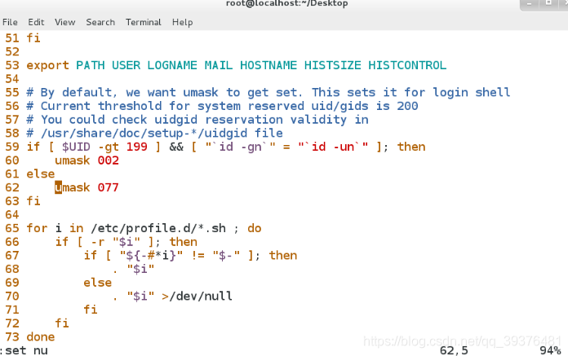Image resolution: width=568 pixels, height=356 pixels.
Task: Click HISTSIZE on line 53
Action: (332, 65)
